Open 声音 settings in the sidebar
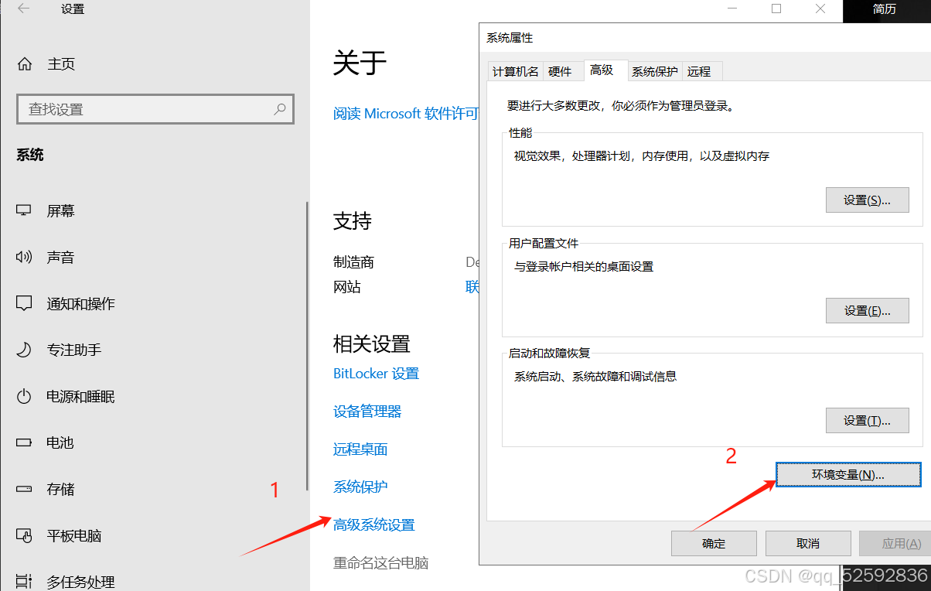Image resolution: width=931 pixels, height=591 pixels. [61, 257]
